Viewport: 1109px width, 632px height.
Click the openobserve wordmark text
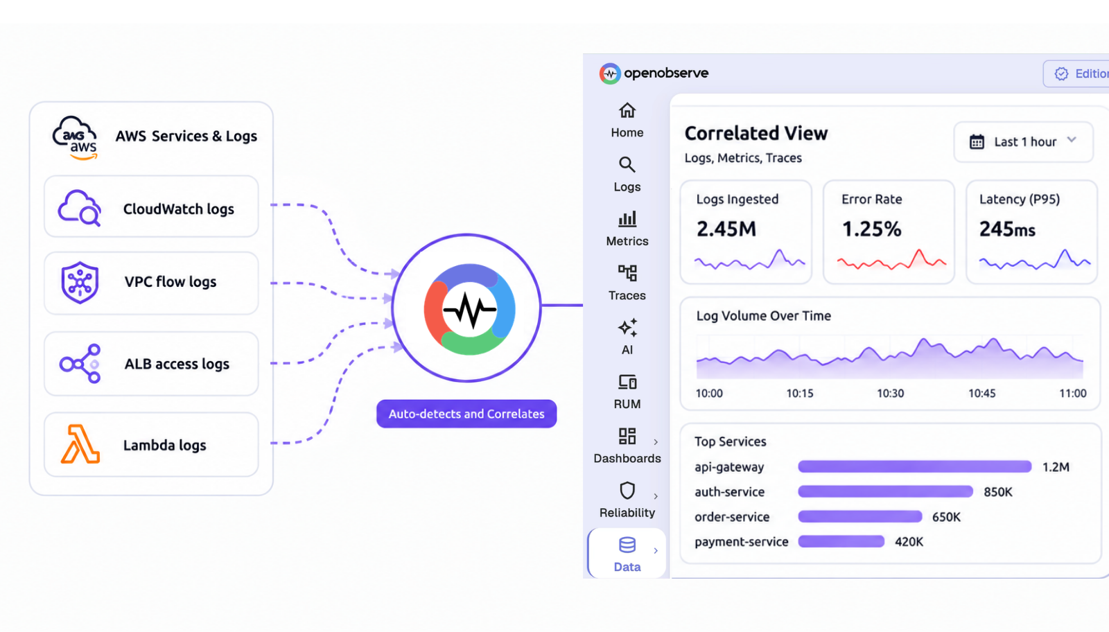666,73
